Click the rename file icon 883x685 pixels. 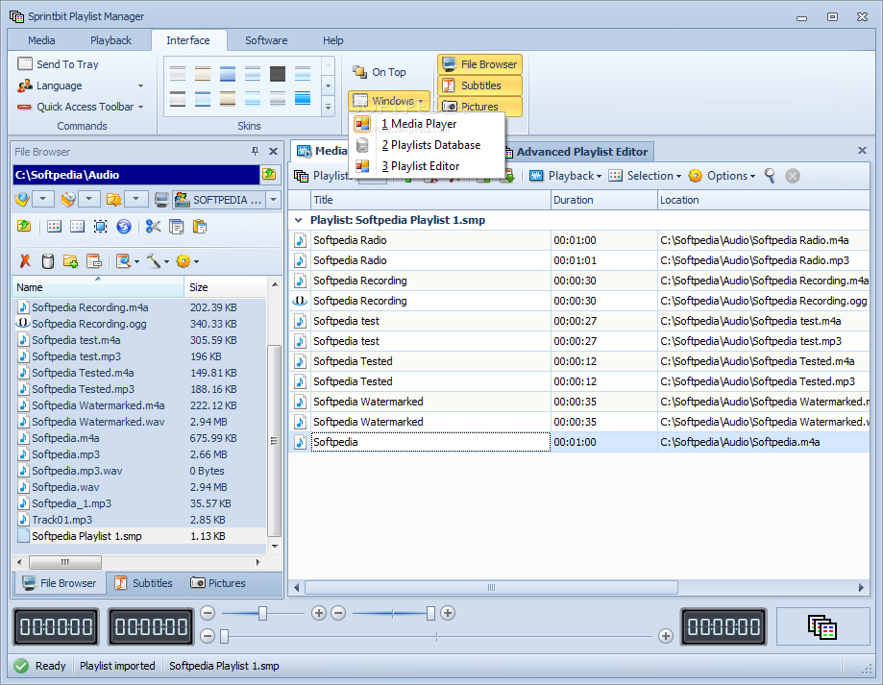93,261
